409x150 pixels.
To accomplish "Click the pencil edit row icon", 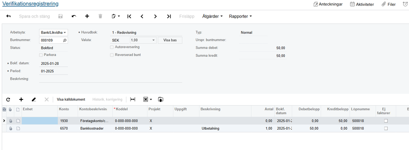I will (34, 99).
